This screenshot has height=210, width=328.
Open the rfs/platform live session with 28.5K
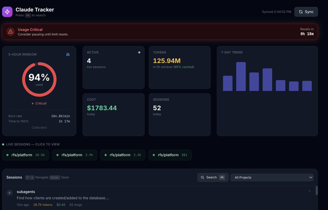click(25, 155)
